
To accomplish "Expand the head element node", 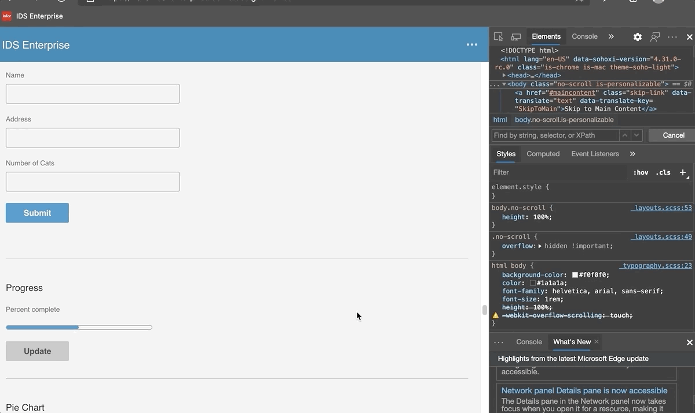I will pos(504,75).
